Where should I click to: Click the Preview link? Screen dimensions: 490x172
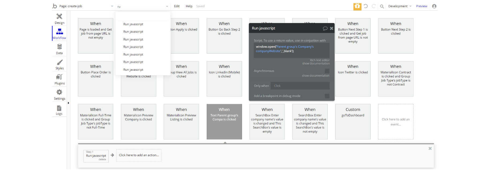pos(421,6)
